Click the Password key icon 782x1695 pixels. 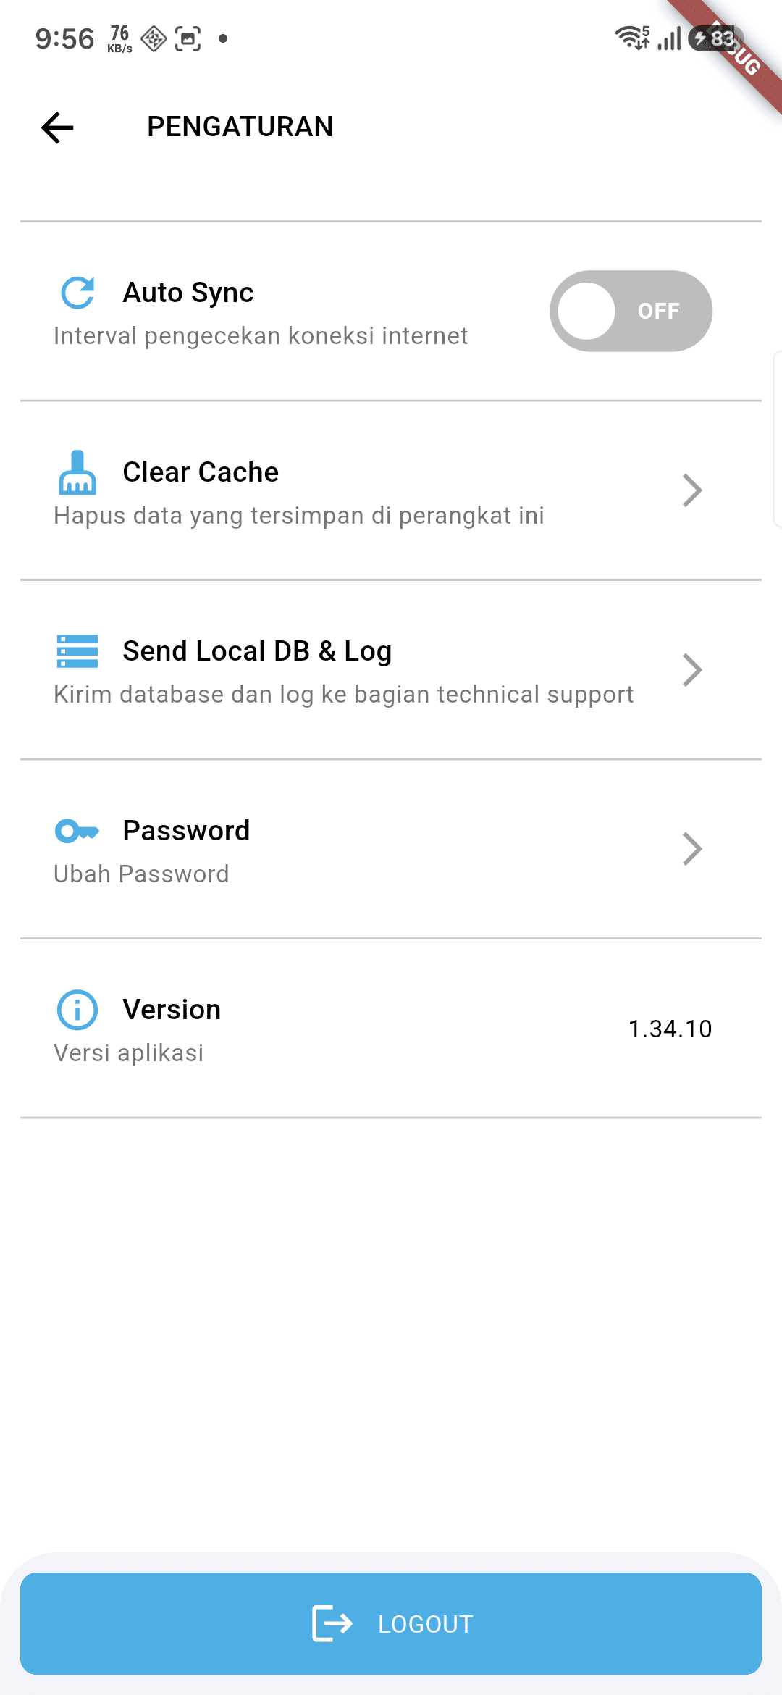pyautogui.click(x=77, y=831)
